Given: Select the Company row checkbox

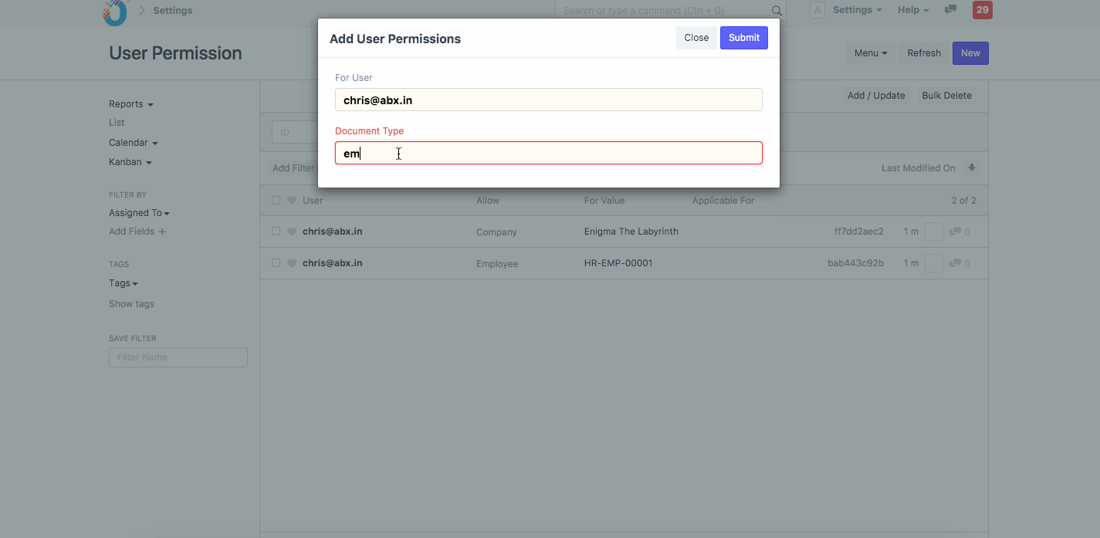Looking at the screenshot, I should [x=276, y=232].
